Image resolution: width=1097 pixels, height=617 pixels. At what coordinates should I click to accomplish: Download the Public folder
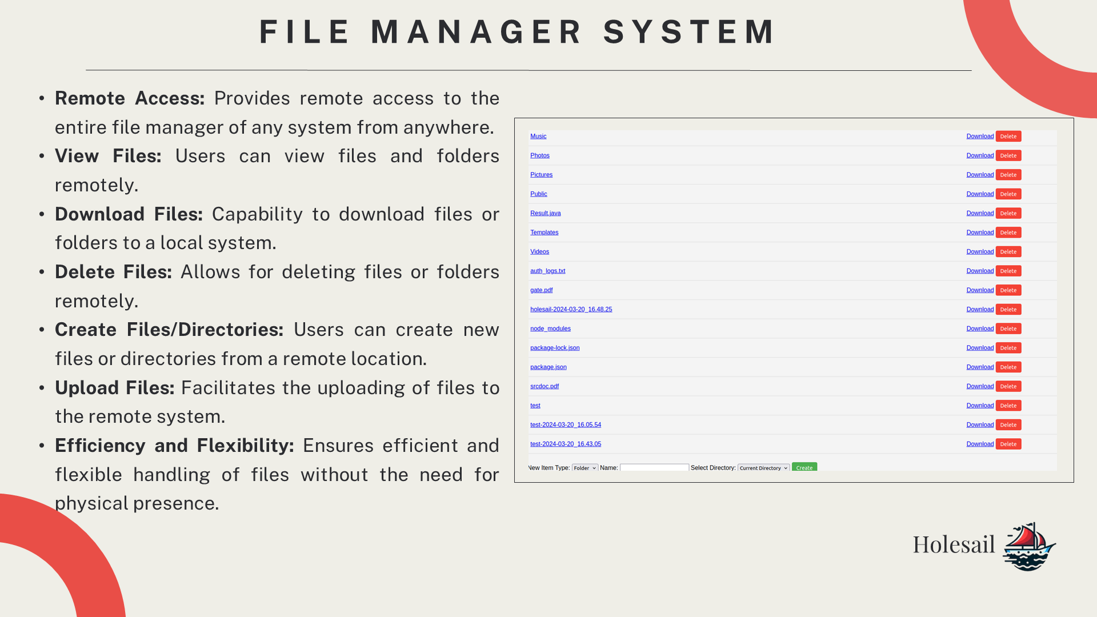[x=980, y=194]
